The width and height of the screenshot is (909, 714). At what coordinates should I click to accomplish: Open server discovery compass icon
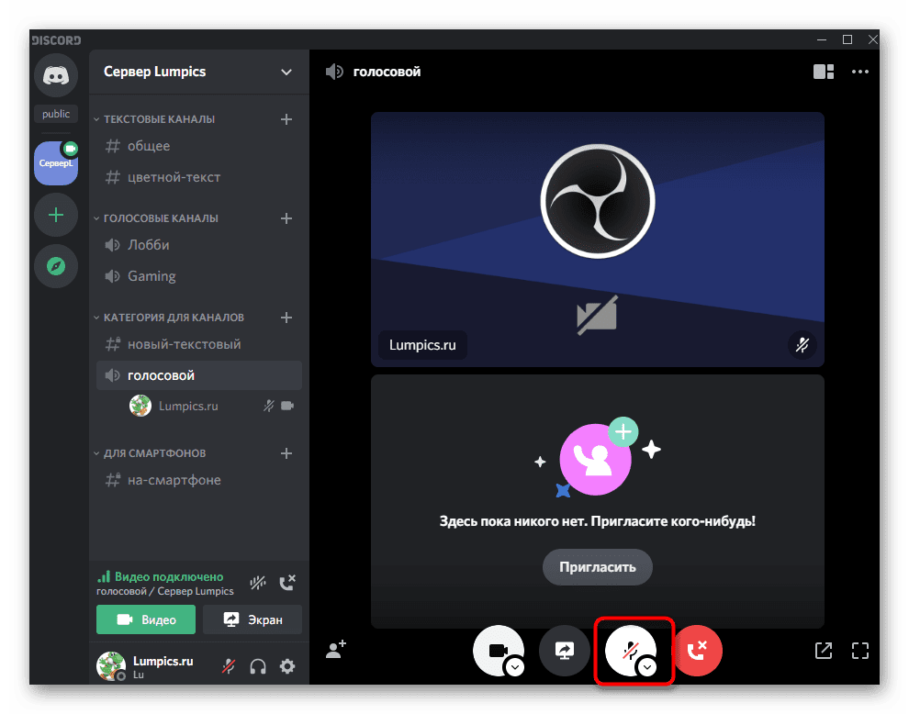coord(56,266)
